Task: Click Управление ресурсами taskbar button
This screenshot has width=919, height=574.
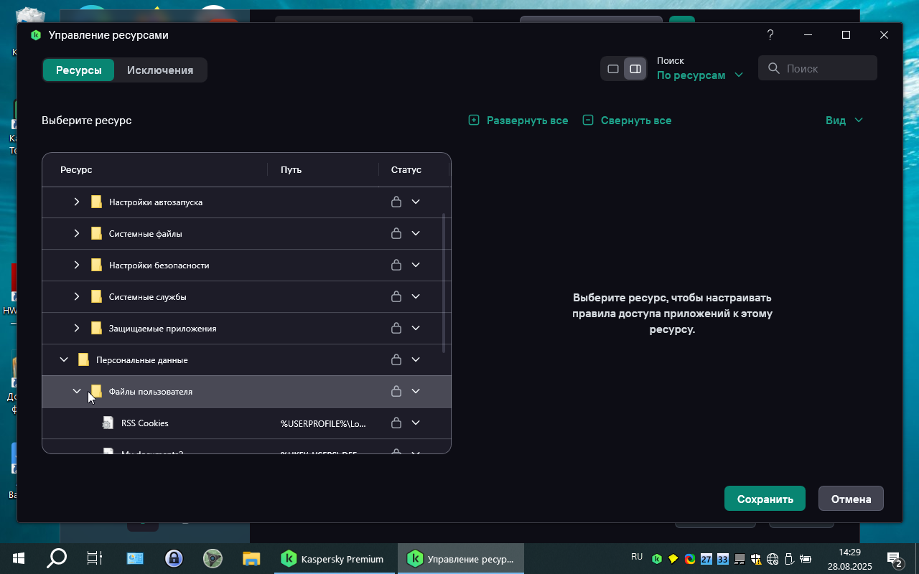Action: [461, 558]
